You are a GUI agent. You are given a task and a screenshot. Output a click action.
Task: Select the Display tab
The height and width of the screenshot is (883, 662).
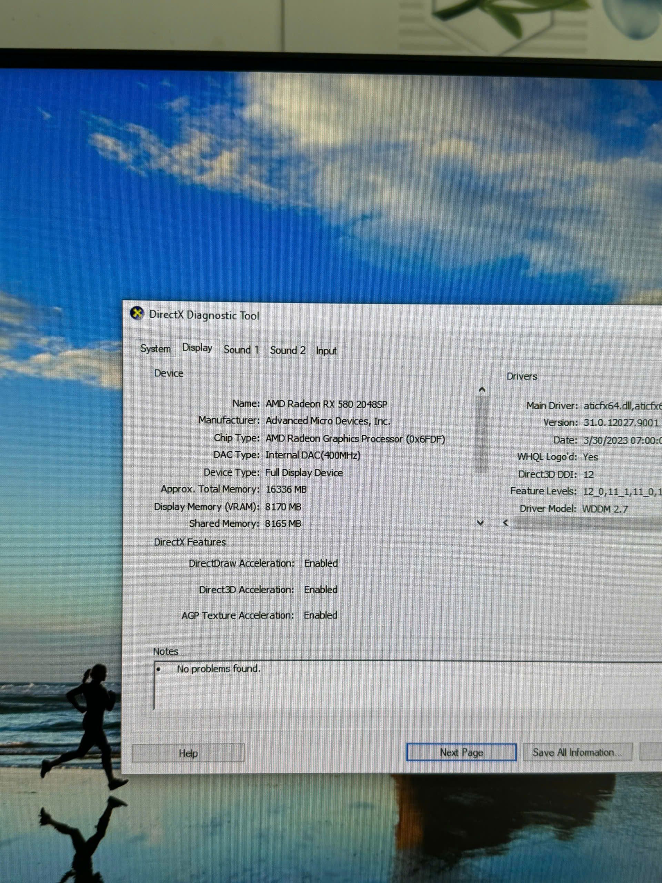pos(197,347)
